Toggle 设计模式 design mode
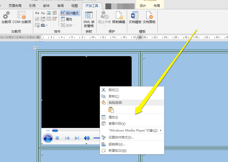The image size is (228, 162). (x=70, y=13)
